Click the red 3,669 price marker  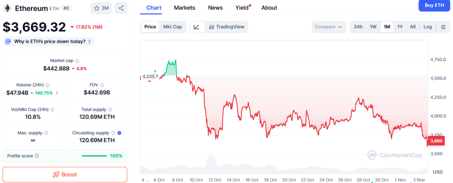[436, 141]
